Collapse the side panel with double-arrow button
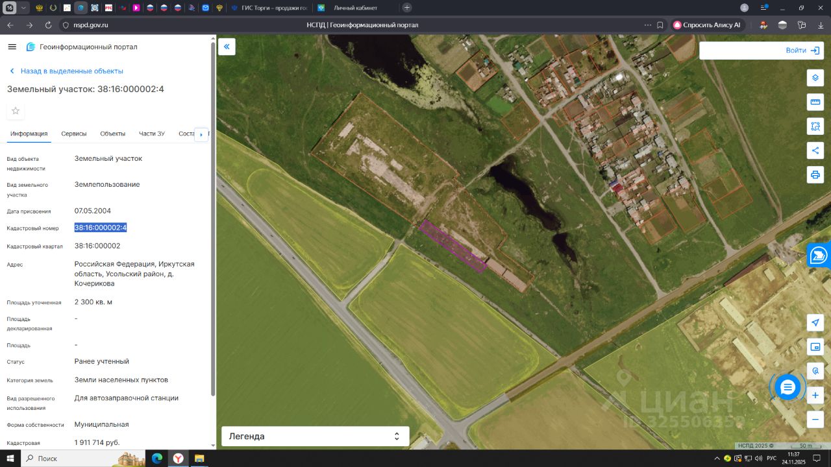 coord(227,47)
